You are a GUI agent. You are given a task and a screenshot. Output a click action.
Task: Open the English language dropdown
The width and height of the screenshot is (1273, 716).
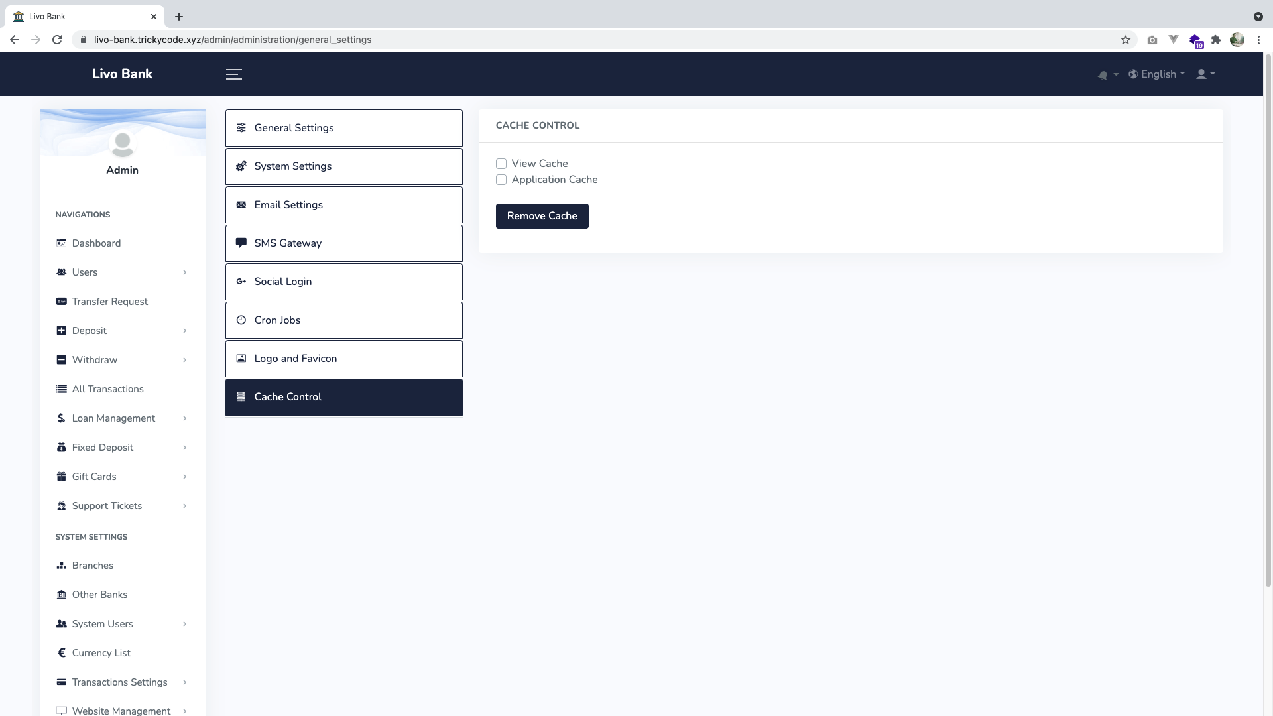[x=1157, y=74]
